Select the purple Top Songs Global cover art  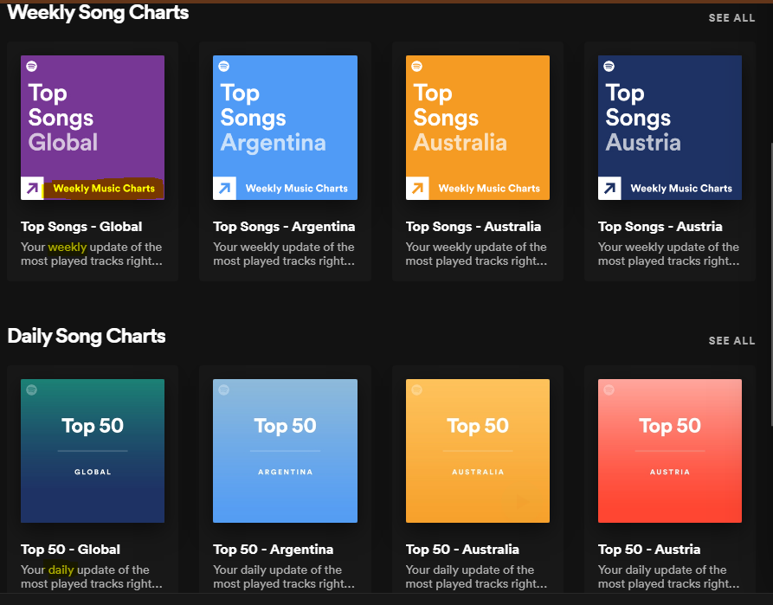coord(93,128)
